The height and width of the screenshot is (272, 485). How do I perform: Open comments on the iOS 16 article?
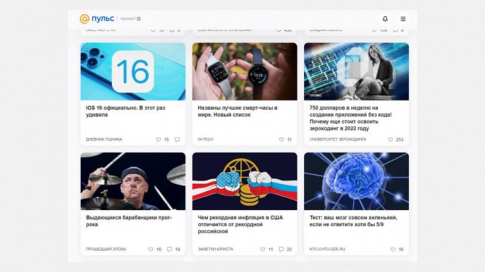pyautogui.click(x=177, y=140)
